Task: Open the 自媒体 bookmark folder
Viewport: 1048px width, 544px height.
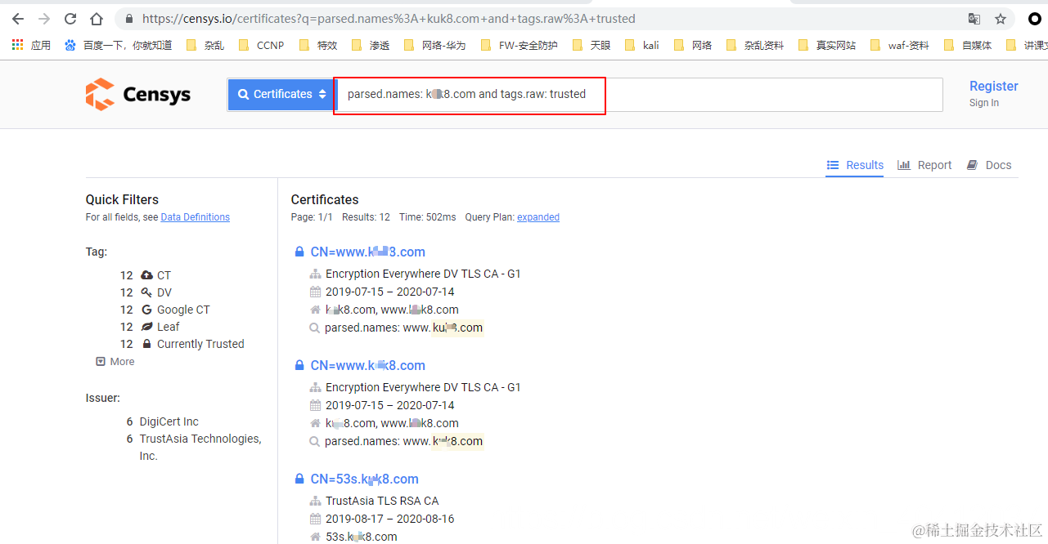Action: (967, 45)
